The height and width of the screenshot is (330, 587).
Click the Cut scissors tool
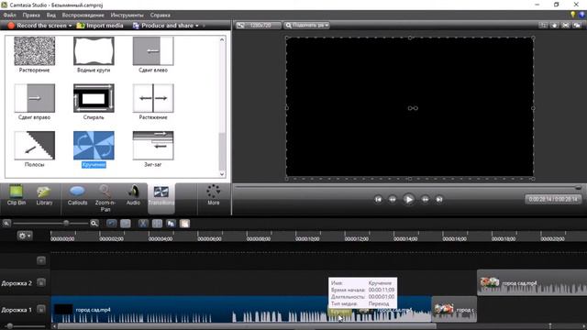click(143, 224)
